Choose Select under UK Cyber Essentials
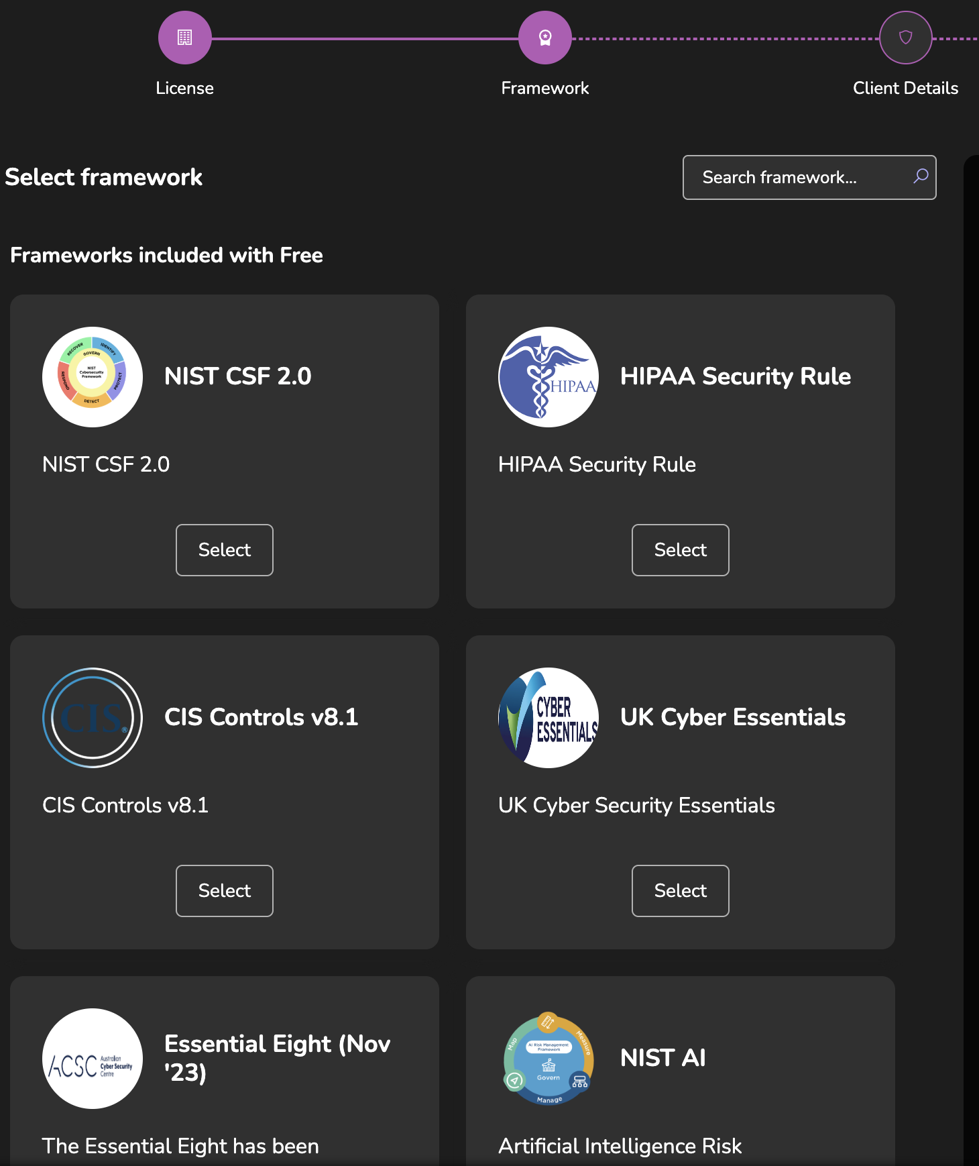This screenshot has width=979, height=1166. (680, 891)
